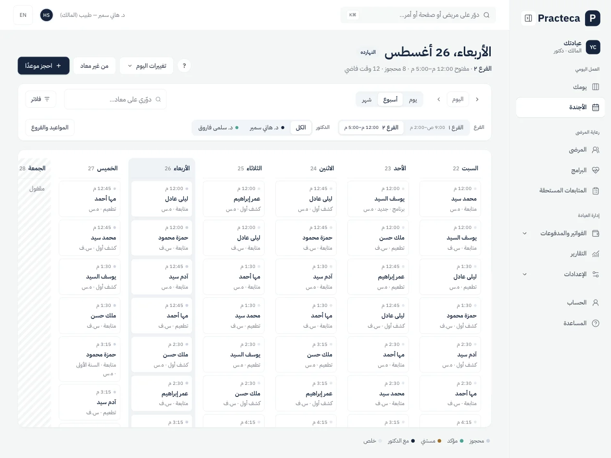Click the التقارير chart icon
Viewport: 611px width, 458px height.
click(x=596, y=254)
